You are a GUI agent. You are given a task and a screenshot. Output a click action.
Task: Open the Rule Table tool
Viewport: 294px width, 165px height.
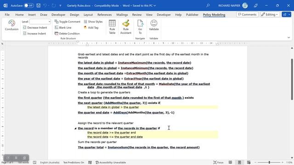[x=112, y=27]
